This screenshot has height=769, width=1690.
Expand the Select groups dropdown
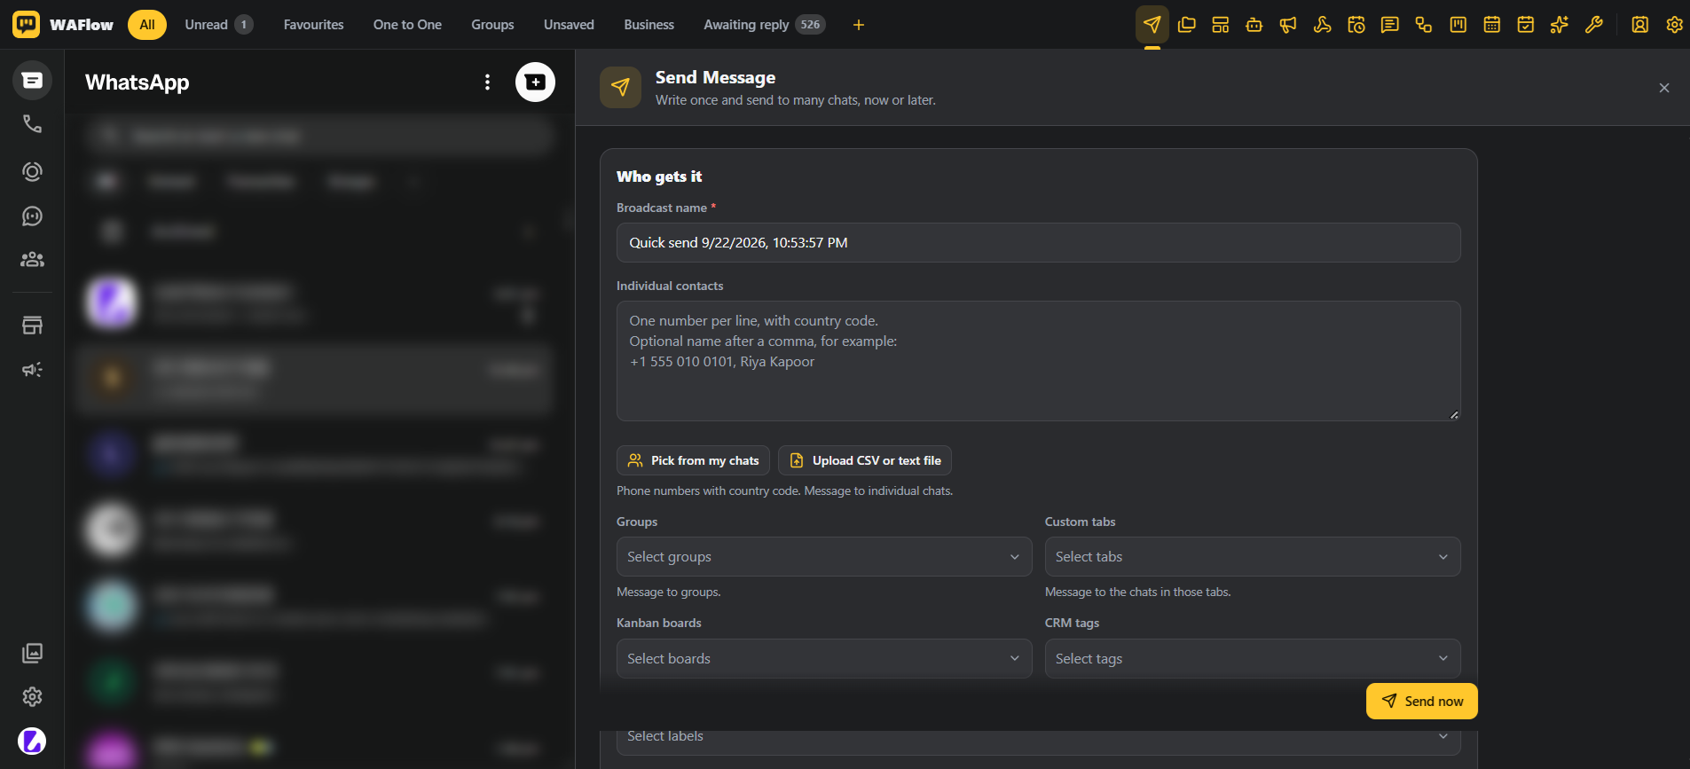coord(824,557)
